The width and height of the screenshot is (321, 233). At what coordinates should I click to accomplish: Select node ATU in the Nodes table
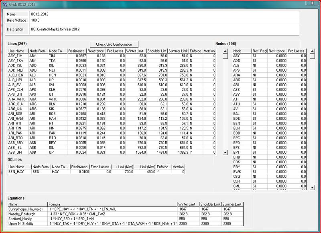pos(242,104)
